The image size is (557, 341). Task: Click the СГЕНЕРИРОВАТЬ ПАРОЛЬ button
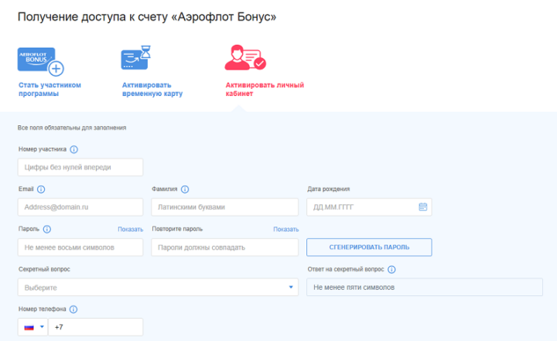[369, 247]
